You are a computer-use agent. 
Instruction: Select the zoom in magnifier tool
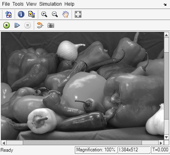click(x=44, y=14)
